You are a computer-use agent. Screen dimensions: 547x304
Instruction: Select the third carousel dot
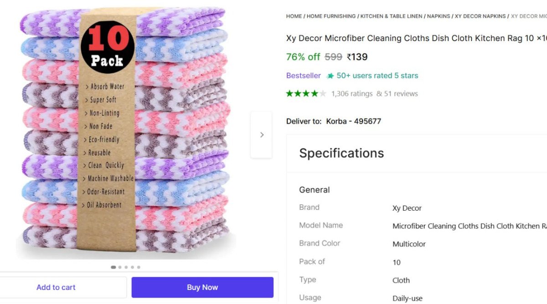point(126,267)
